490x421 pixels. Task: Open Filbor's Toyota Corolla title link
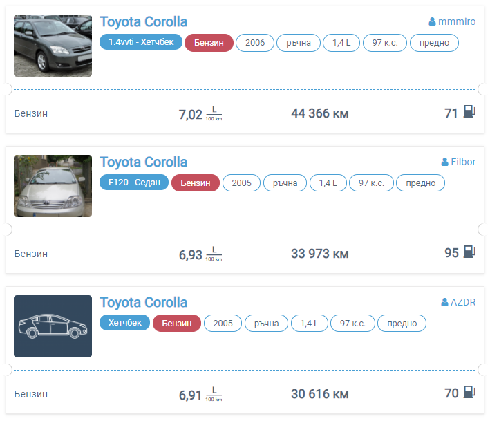[143, 162]
